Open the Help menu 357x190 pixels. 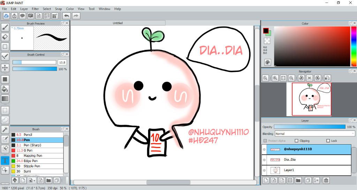tap(118, 9)
